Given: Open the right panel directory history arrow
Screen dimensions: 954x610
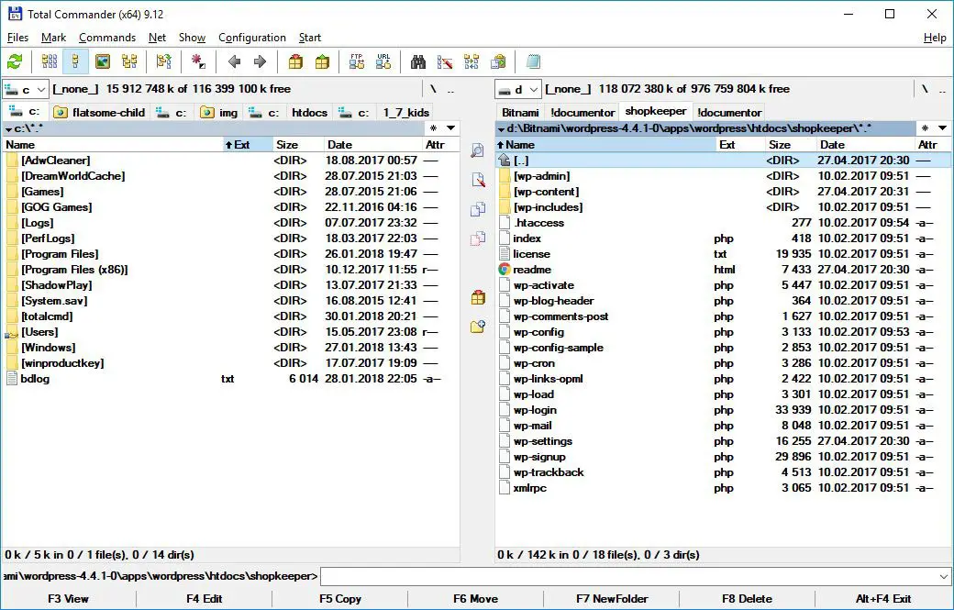Looking at the screenshot, I should click(x=942, y=128).
